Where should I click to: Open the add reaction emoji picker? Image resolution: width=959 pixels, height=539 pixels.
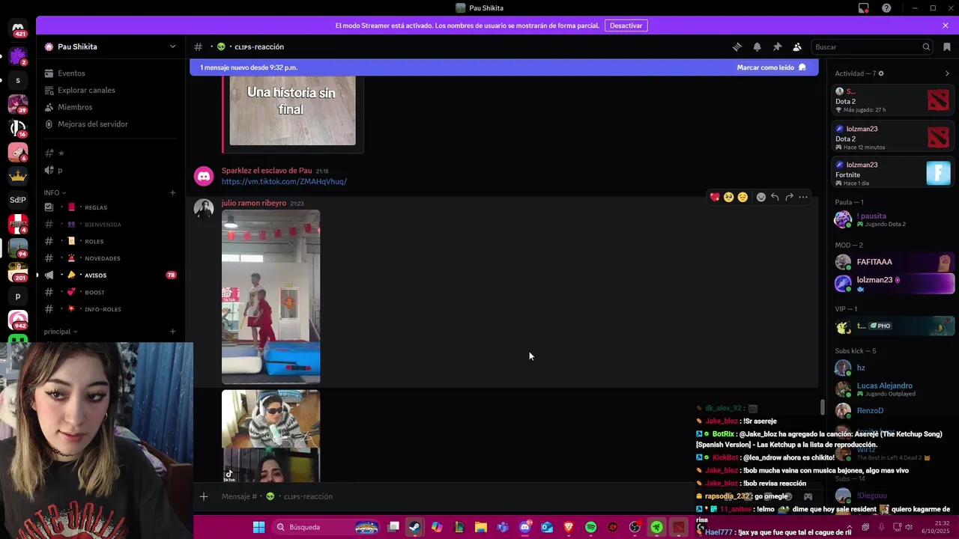760,197
